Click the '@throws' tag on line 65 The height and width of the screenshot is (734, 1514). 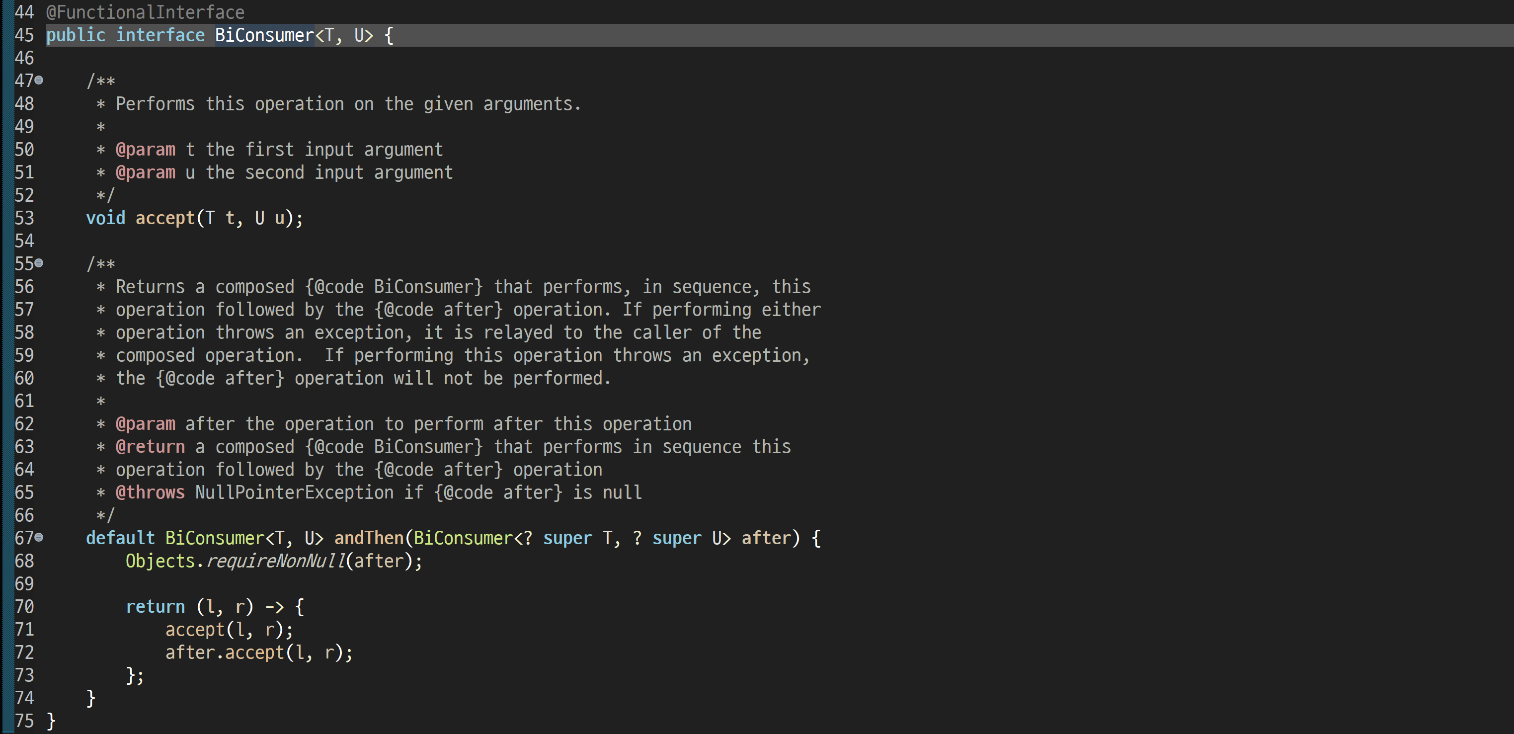[x=151, y=492]
